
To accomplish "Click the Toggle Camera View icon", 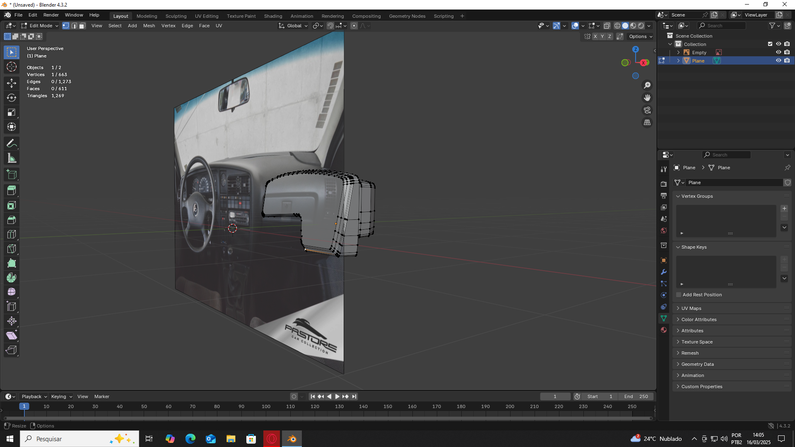I will click(647, 110).
